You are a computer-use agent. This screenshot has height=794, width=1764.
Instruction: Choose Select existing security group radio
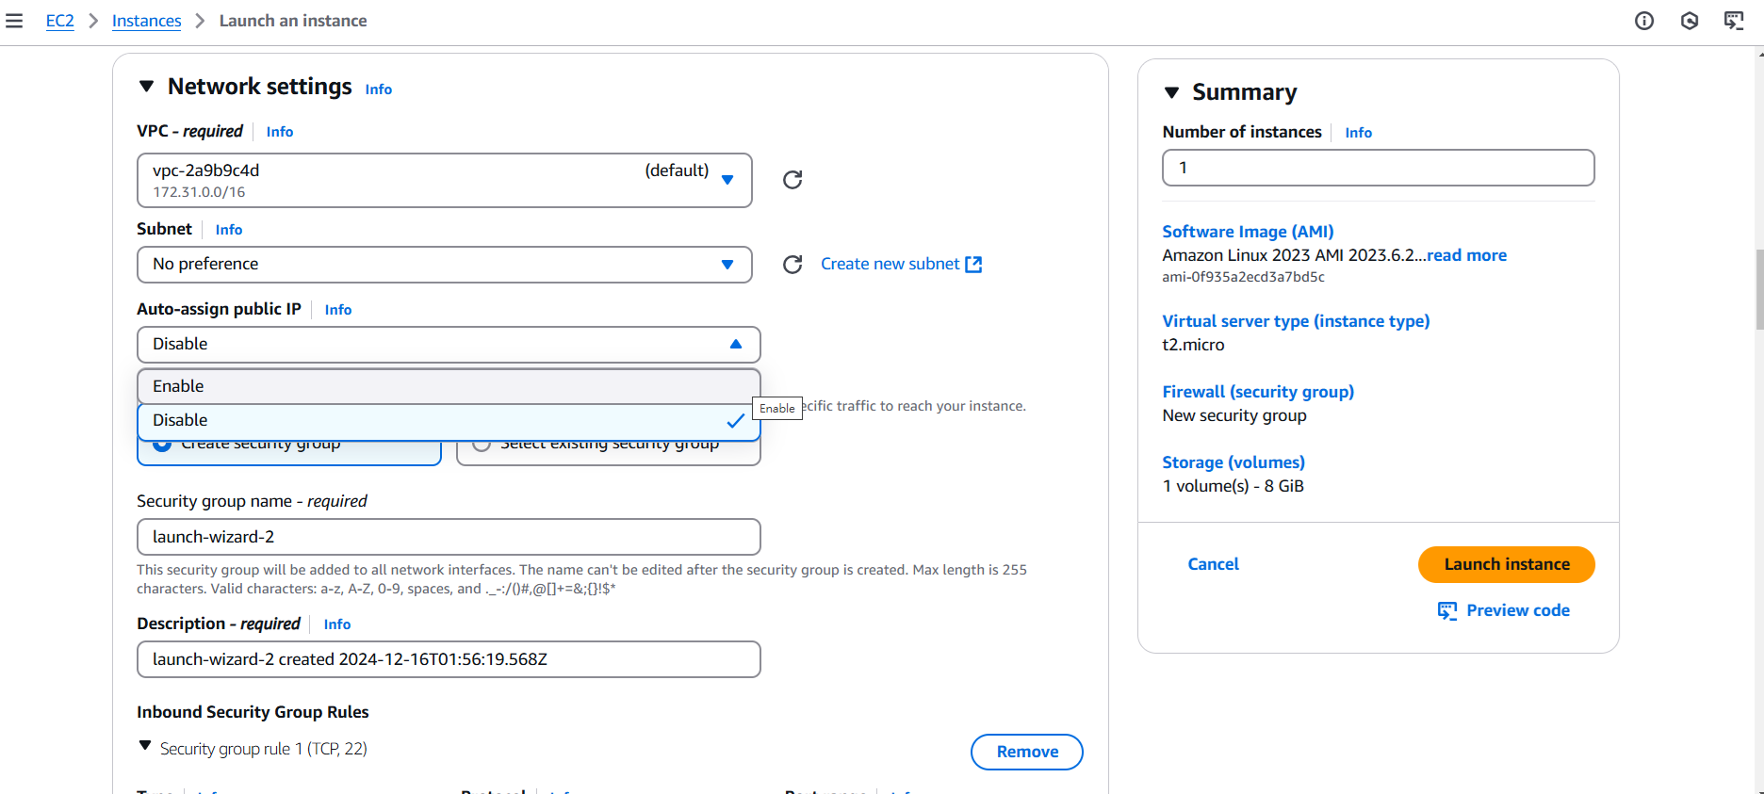[482, 445]
